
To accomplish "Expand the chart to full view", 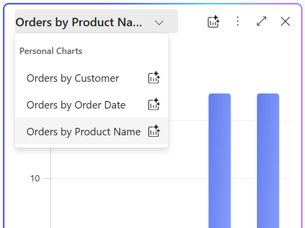I will coord(261,21).
